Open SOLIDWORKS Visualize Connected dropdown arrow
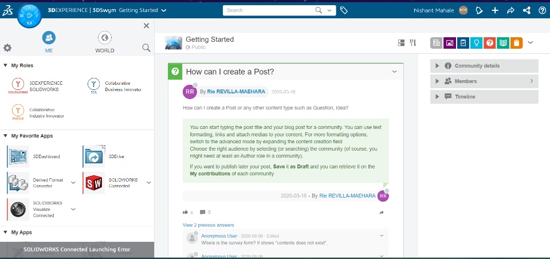This screenshot has height=259, width=550. point(73,209)
